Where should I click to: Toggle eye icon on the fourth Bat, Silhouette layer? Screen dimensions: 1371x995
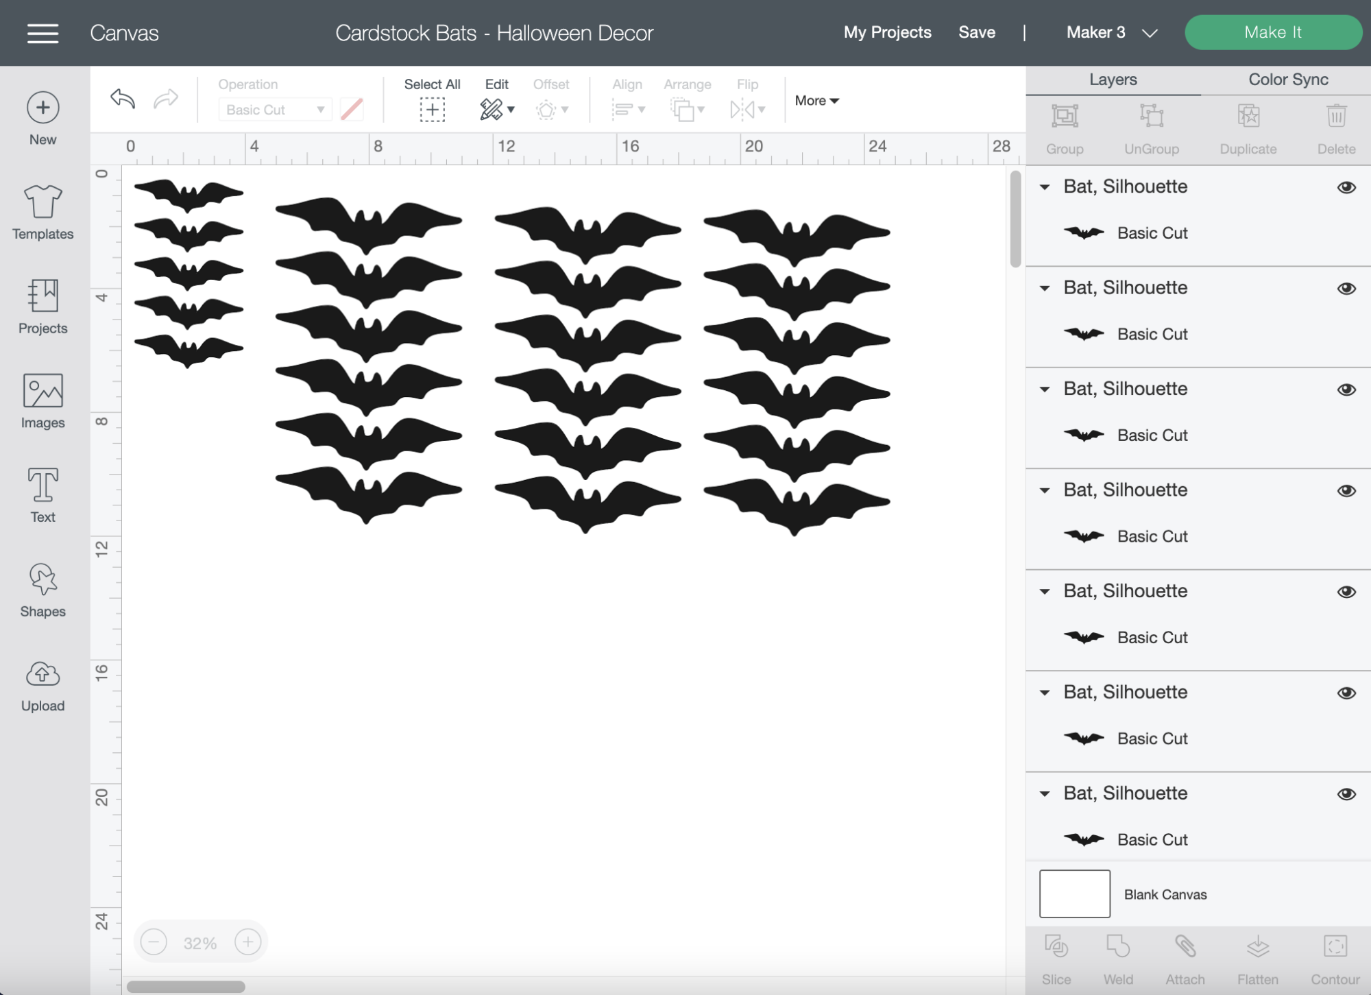click(x=1346, y=491)
